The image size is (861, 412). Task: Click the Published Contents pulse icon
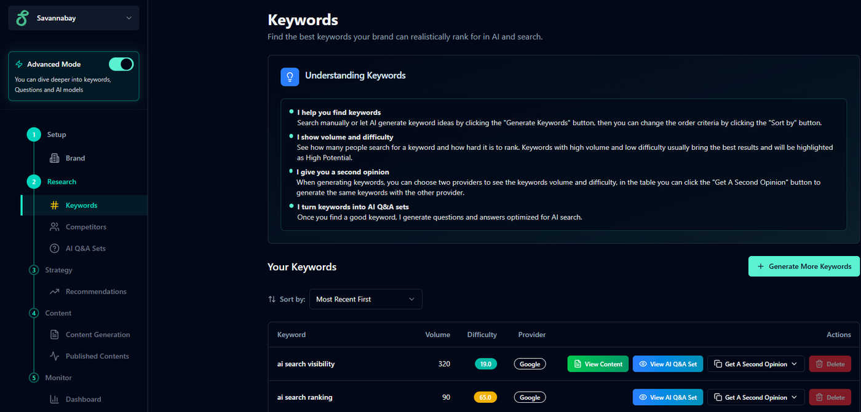pos(54,356)
